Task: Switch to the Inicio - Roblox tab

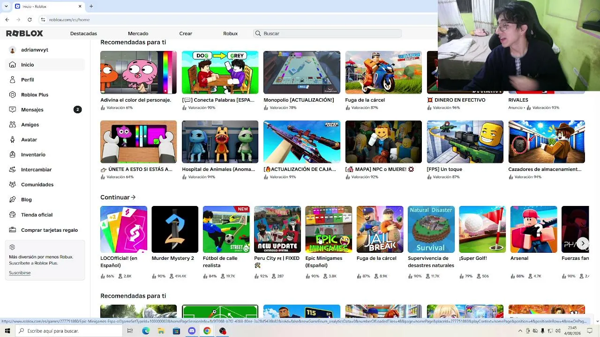Action: (x=48, y=7)
